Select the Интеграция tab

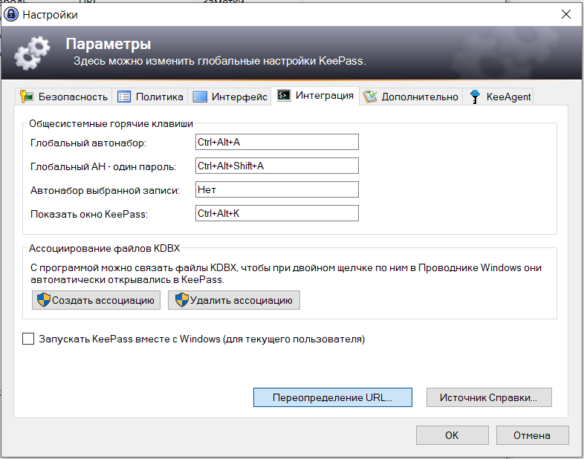click(x=315, y=96)
